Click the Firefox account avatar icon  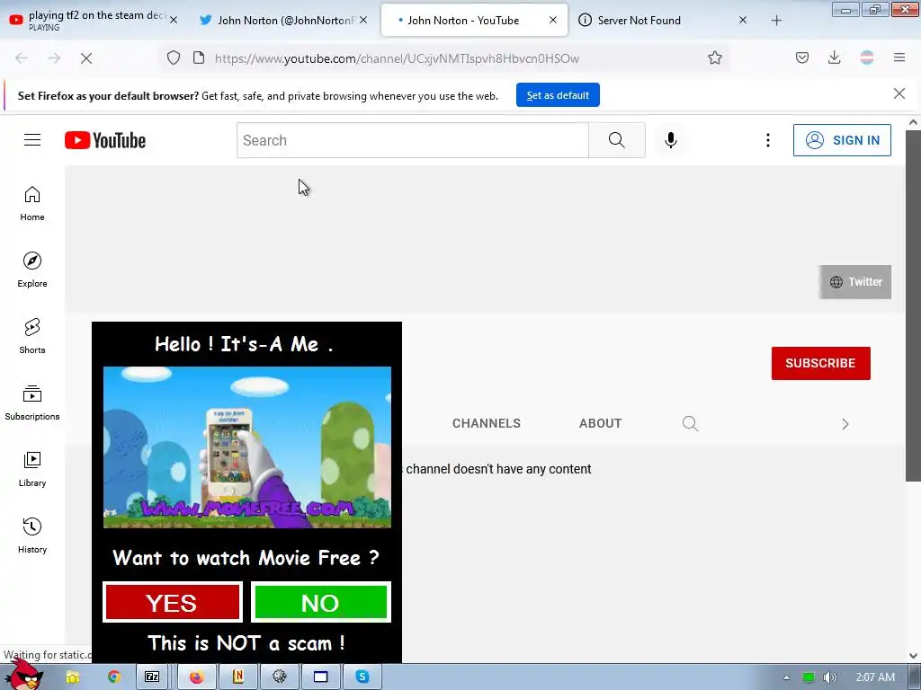point(867,57)
